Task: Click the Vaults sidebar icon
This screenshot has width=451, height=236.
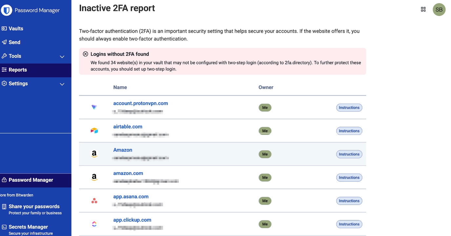Action: [x=4, y=28]
